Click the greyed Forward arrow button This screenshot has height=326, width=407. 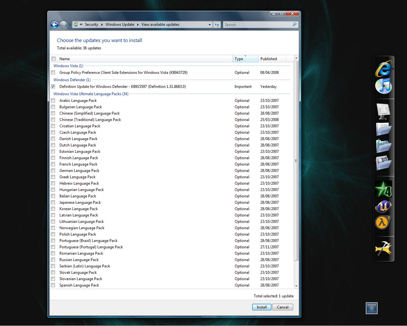coord(63,25)
